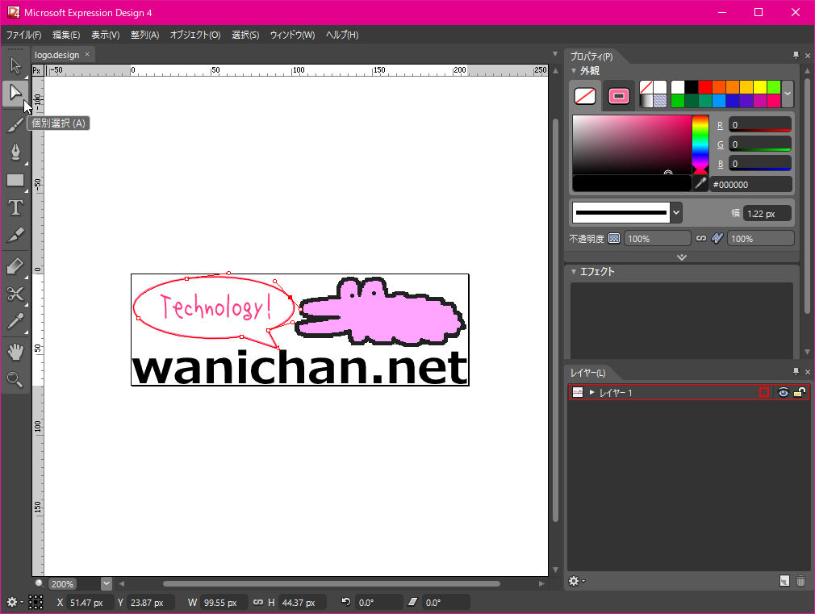This screenshot has height=614, width=815.
Task: Select the Direct Selection tool
Action: pyautogui.click(x=15, y=94)
